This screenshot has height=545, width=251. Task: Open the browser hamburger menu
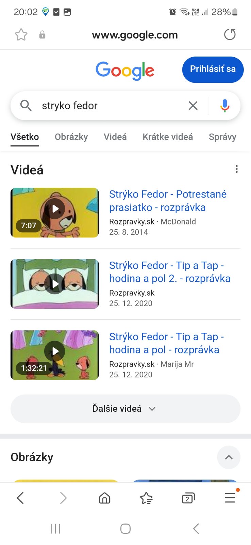(230, 498)
